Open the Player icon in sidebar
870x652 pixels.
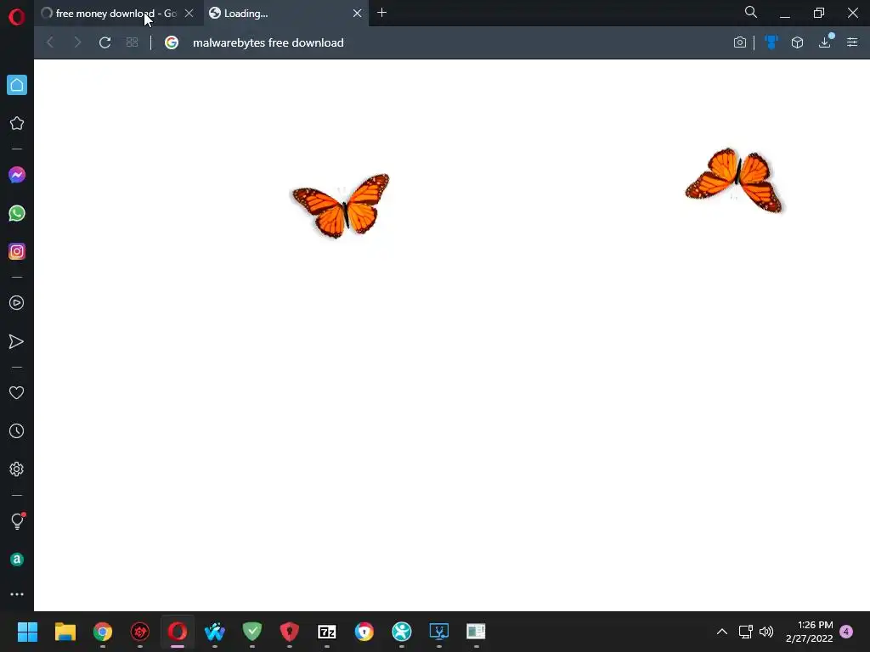17,303
